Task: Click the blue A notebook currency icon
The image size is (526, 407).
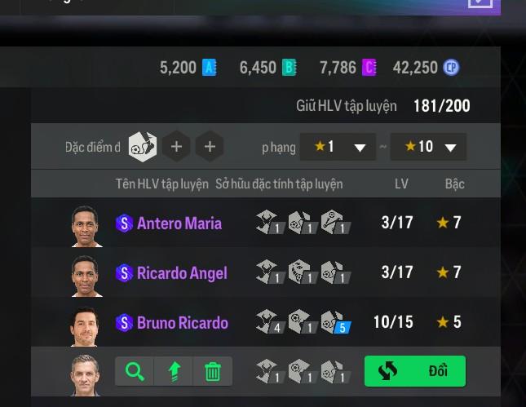Action: (210, 68)
